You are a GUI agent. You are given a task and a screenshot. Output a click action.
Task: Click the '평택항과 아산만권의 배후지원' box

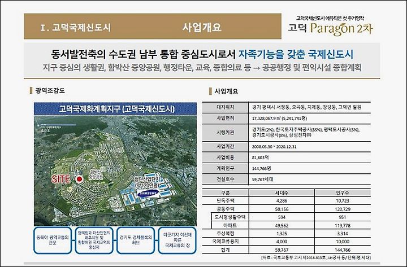tap(94, 240)
